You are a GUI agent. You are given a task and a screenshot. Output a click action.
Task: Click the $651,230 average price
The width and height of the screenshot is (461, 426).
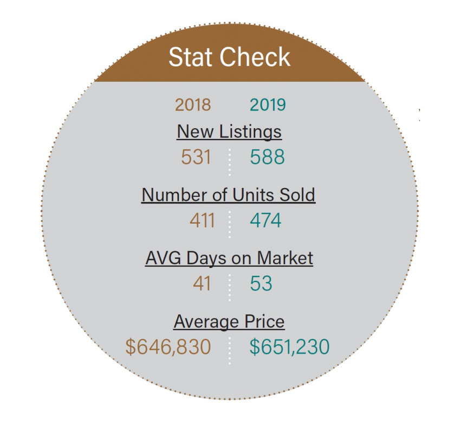click(x=290, y=347)
